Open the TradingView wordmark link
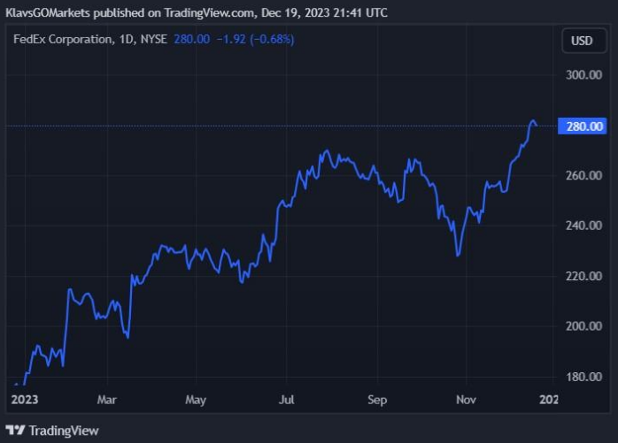 tap(64, 431)
